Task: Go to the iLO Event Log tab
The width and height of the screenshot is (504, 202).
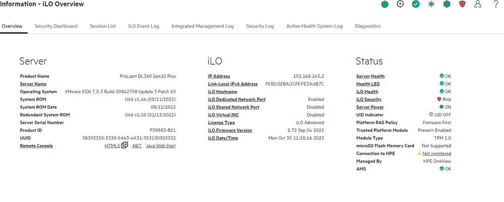Action: pyautogui.click(x=144, y=26)
